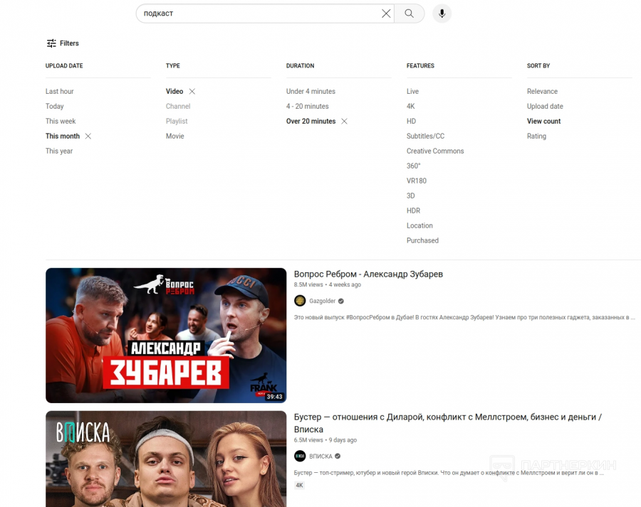Viewport: 641px width, 507px height.
Task: Select the 'Over 20 minutes' duration filter
Action: [311, 121]
